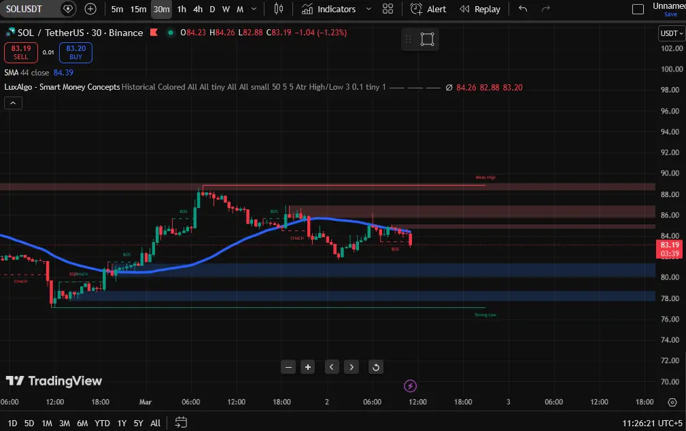Viewport: 686px width, 431px height.
Task: Click the Strong Low label
Action: click(485, 315)
